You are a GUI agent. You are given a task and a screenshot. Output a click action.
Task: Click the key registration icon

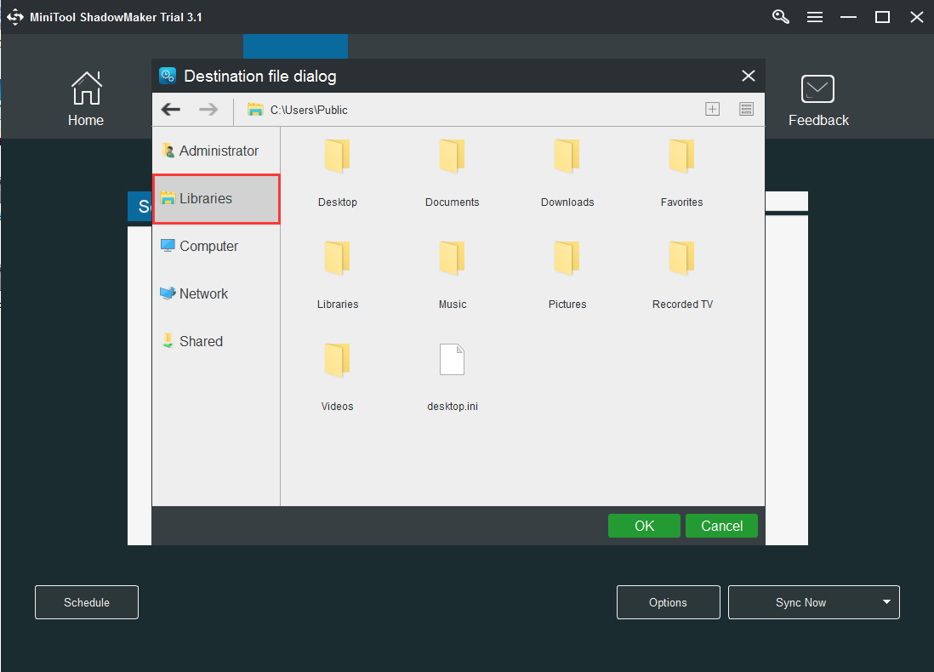pyautogui.click(x=781, y=17)
